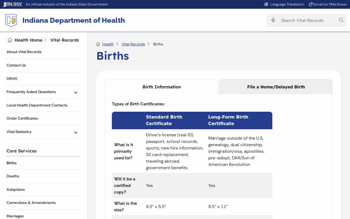Image resolution: width=350 pixels, height=219 pixels.
Task: Open the About Vital Records menu item
Action: pos(24,52)
